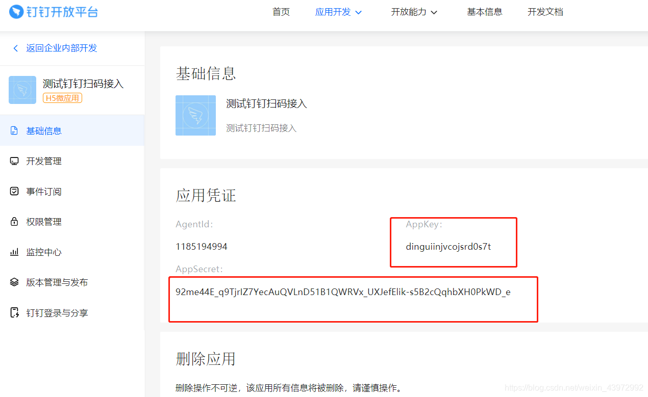Click the 基础信息 document icon in sidebar
Screen dimensions: 648x397
click(x=14, y=130)
